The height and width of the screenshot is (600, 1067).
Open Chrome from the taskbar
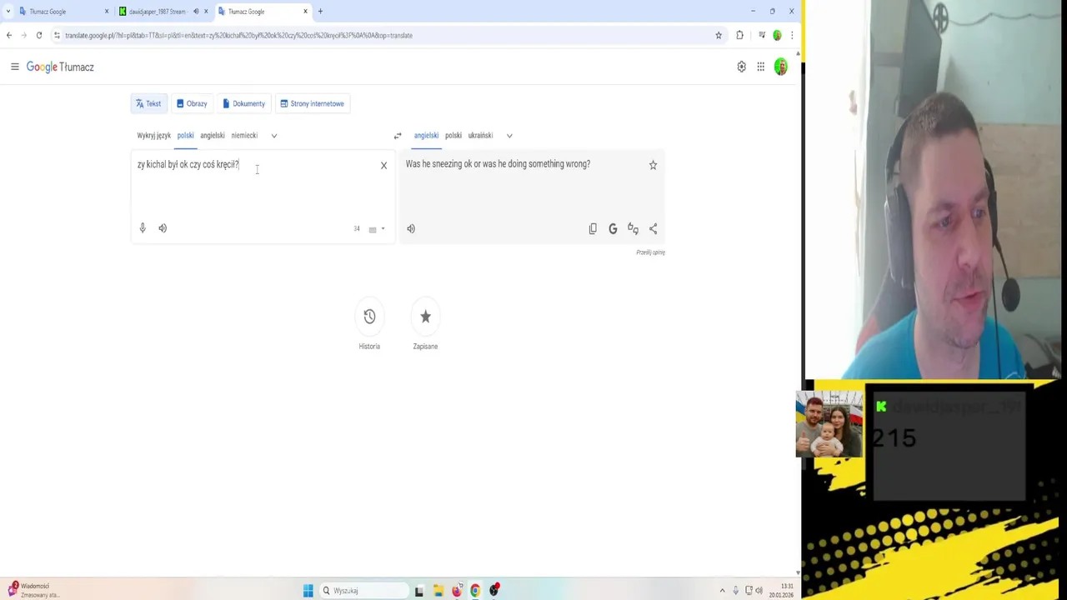[475, 591]
